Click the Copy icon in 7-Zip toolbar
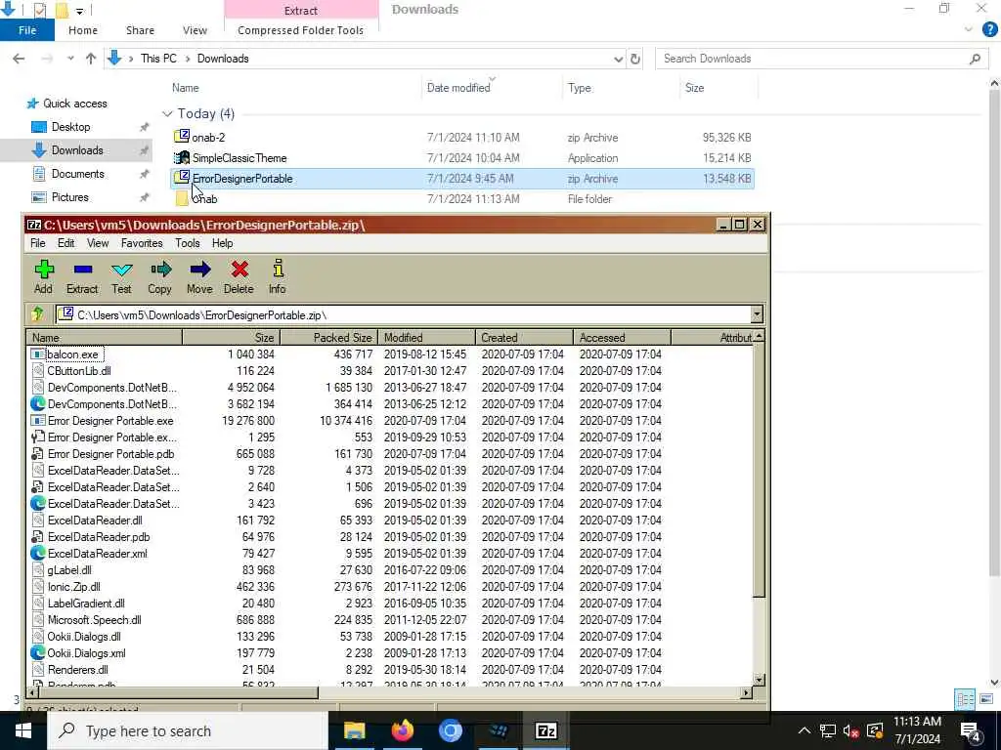Screen dimensions: 1001x750 click(160, 270)
